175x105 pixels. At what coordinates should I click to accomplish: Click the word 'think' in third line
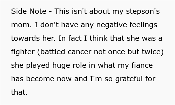(98, 38)
